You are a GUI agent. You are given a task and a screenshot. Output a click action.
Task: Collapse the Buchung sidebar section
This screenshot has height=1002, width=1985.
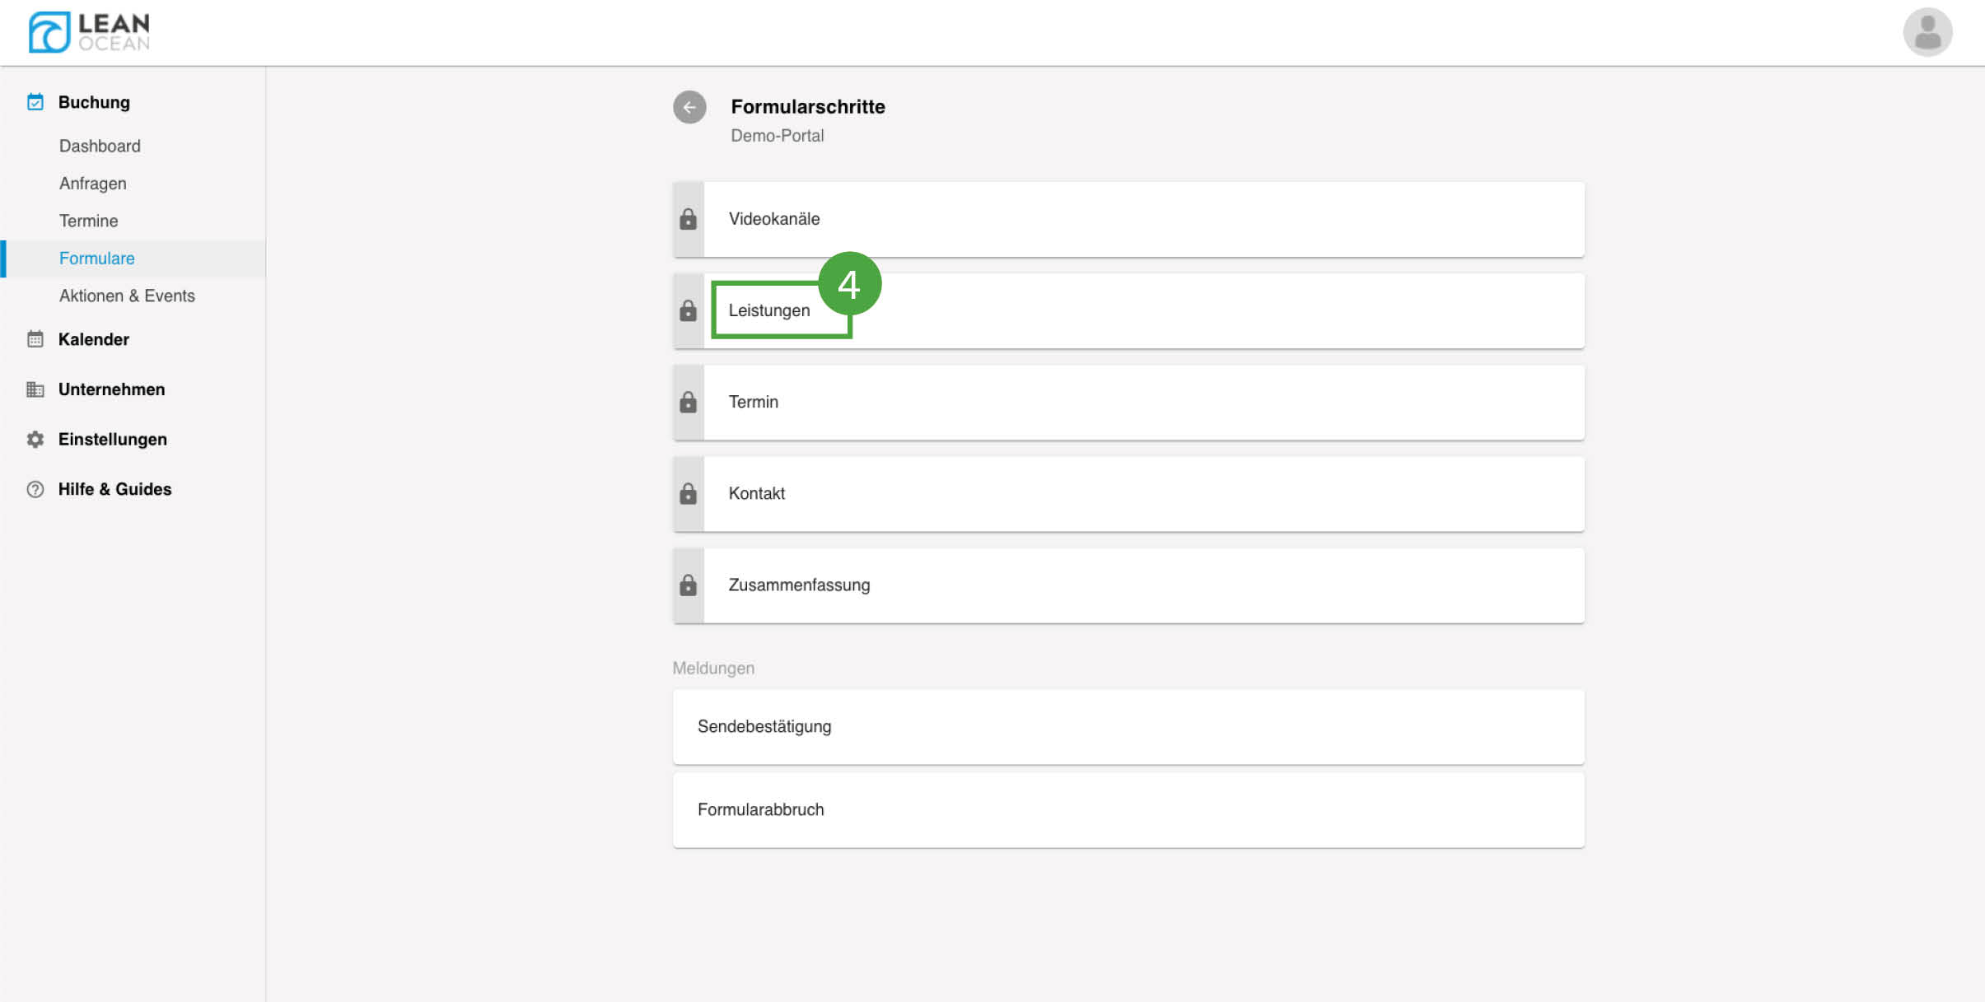click(94, 102)
